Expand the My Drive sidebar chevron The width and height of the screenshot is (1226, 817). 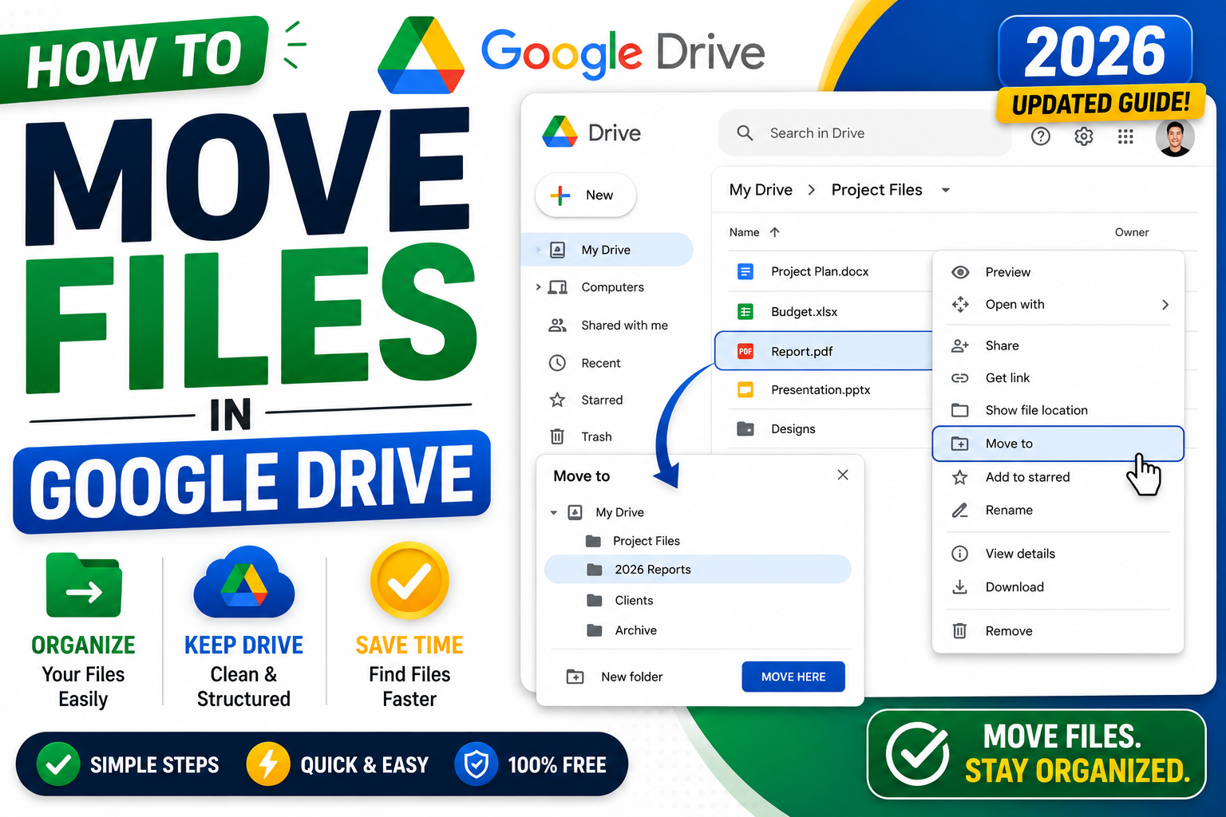coord(538,250)
